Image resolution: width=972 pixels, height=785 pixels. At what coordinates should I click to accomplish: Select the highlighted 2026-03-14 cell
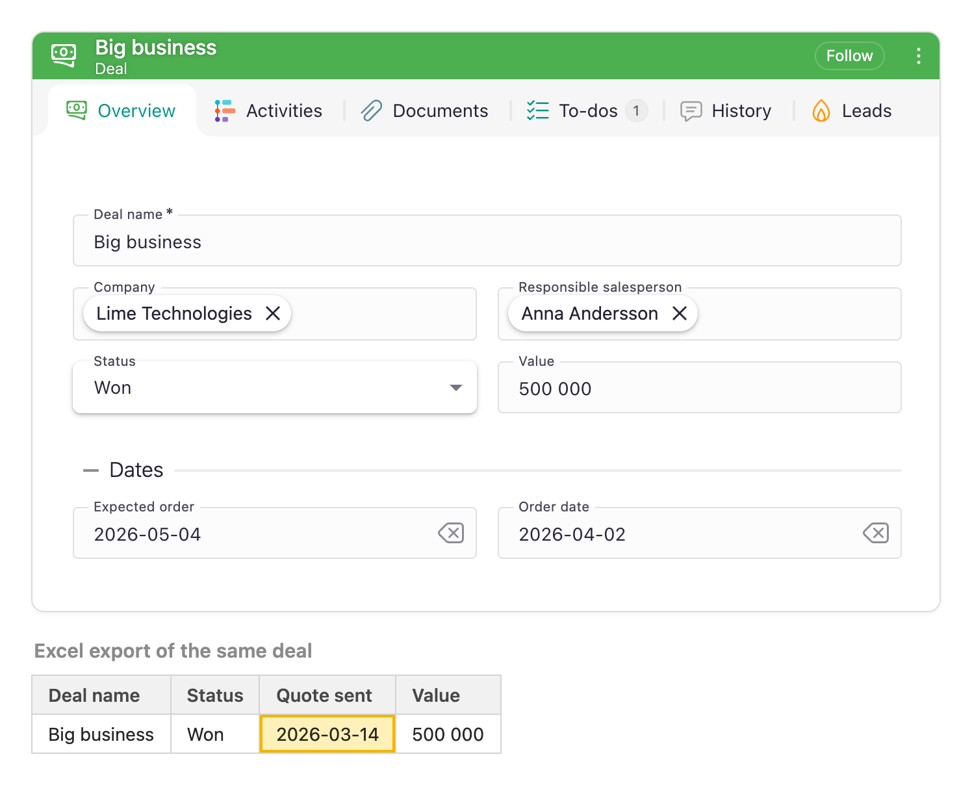[327, 734]
